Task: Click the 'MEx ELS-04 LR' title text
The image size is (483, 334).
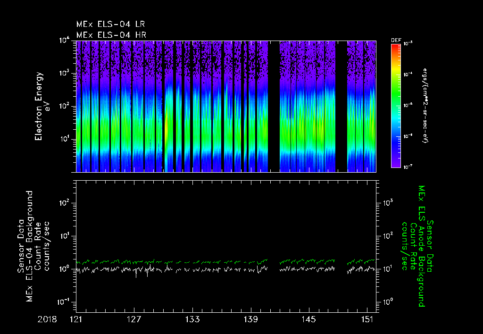Action: tap(110, 24)
